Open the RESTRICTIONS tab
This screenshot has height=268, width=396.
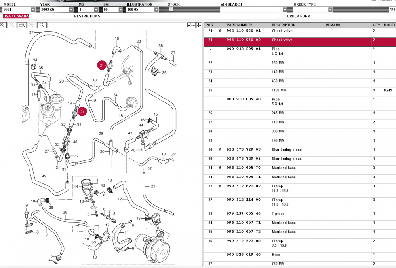pos(87,16)
